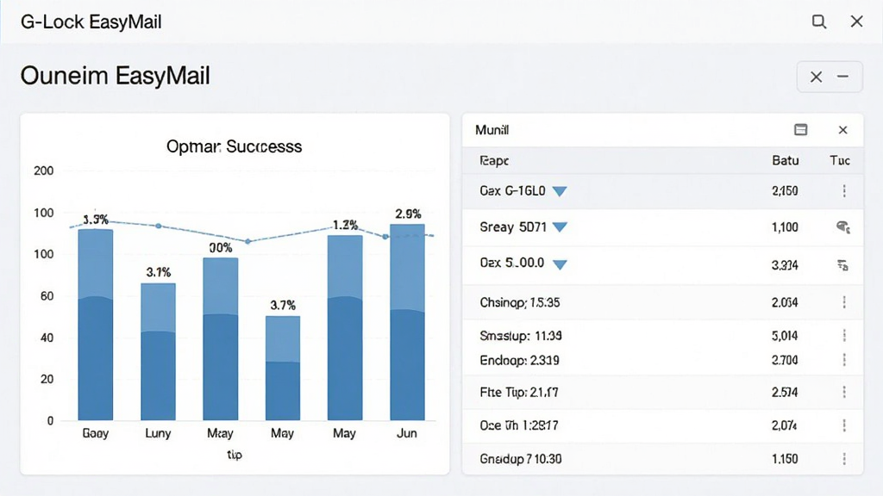Open options menu for Chsinop; 1.5.35 row
Screen dimensions: 883x496
(x=844, y=302)
